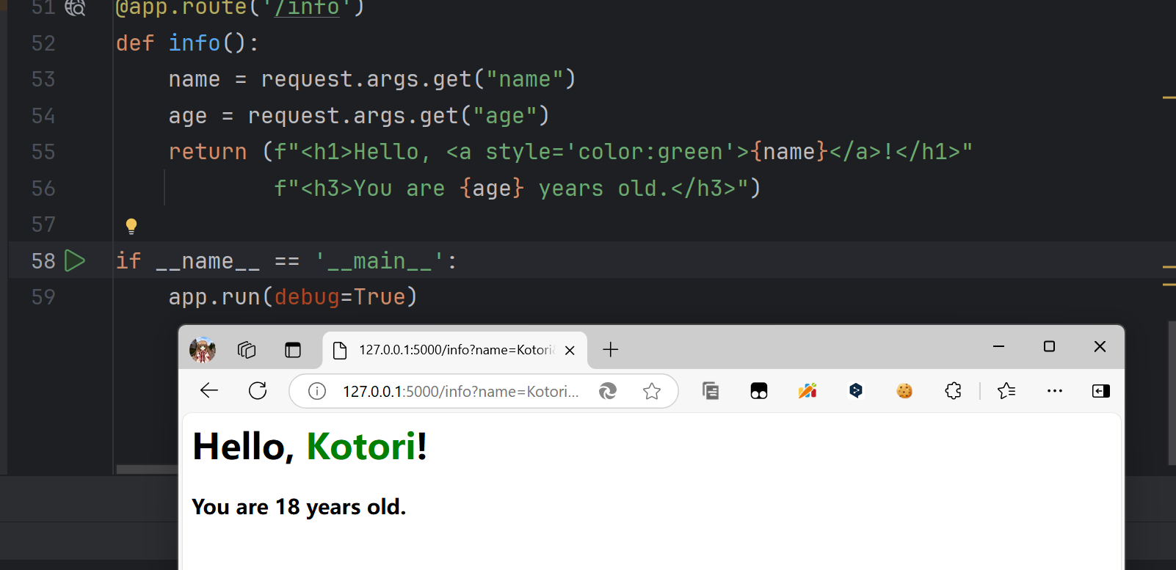Viewport: 1176px width, 570px height.
Task: Add this page to favorites
Action: point(652,392)
